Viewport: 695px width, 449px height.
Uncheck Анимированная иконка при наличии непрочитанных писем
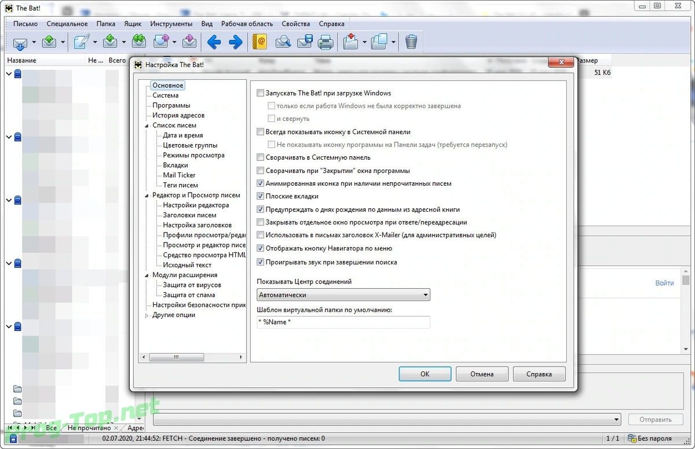coord(261,183)
